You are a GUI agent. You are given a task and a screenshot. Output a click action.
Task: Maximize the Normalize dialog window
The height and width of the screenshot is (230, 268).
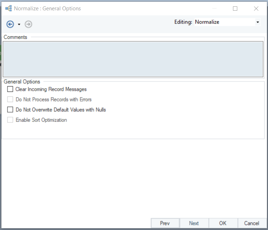coord(235,9)
